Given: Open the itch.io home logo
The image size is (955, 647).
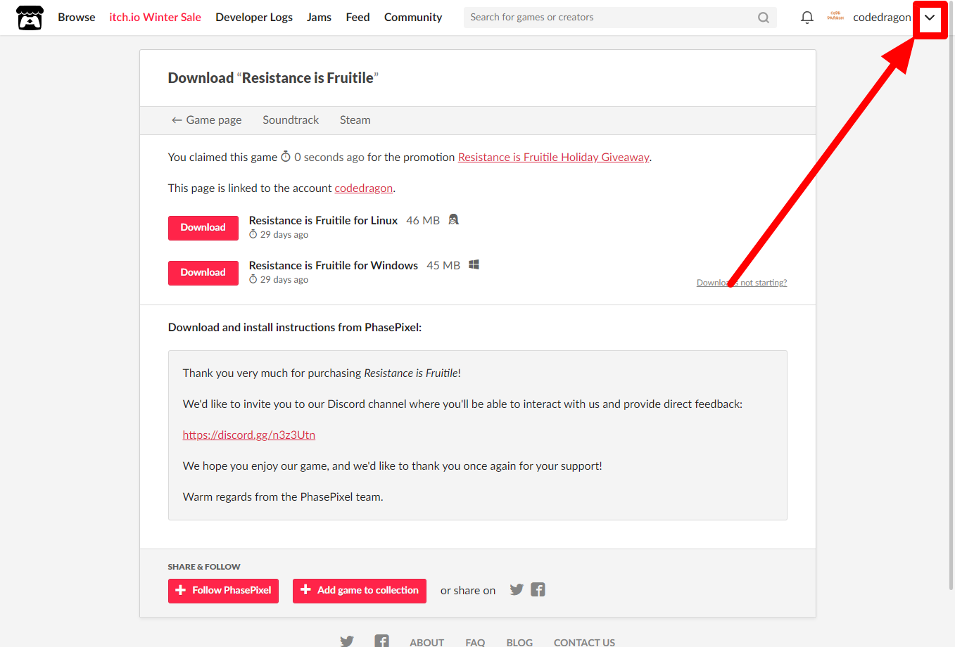Looking at the screenshot, I should [x=30, y=18].
